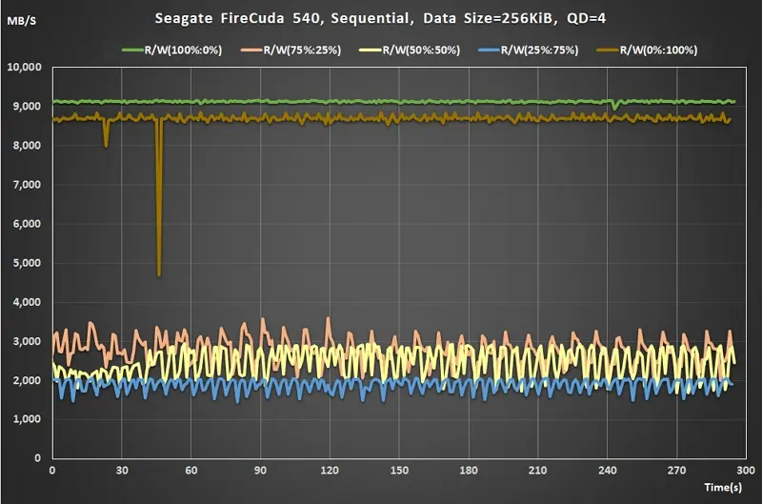Click the salmon-orange legend line swatch
The width and height of the screenshot is (762, 504).
pyautogui.click(x=251, y=50)
